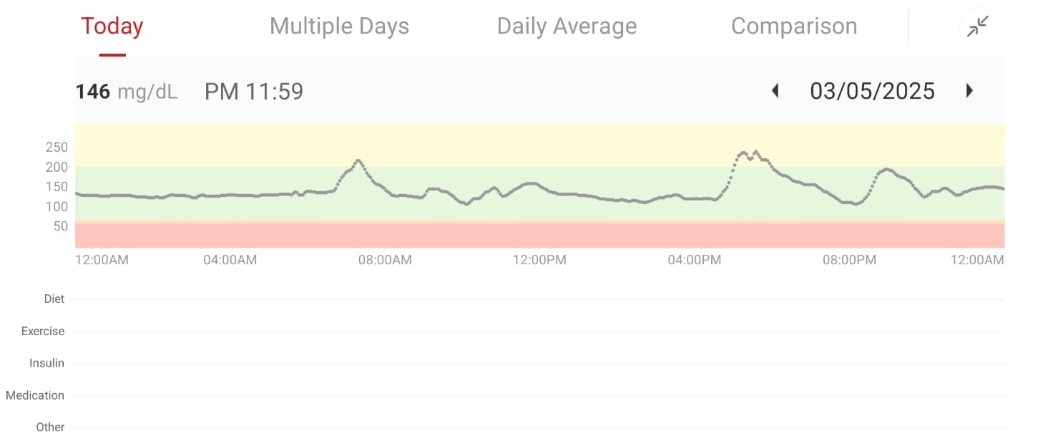Click the 146 mg/dL glucose reading

point(127,92)
